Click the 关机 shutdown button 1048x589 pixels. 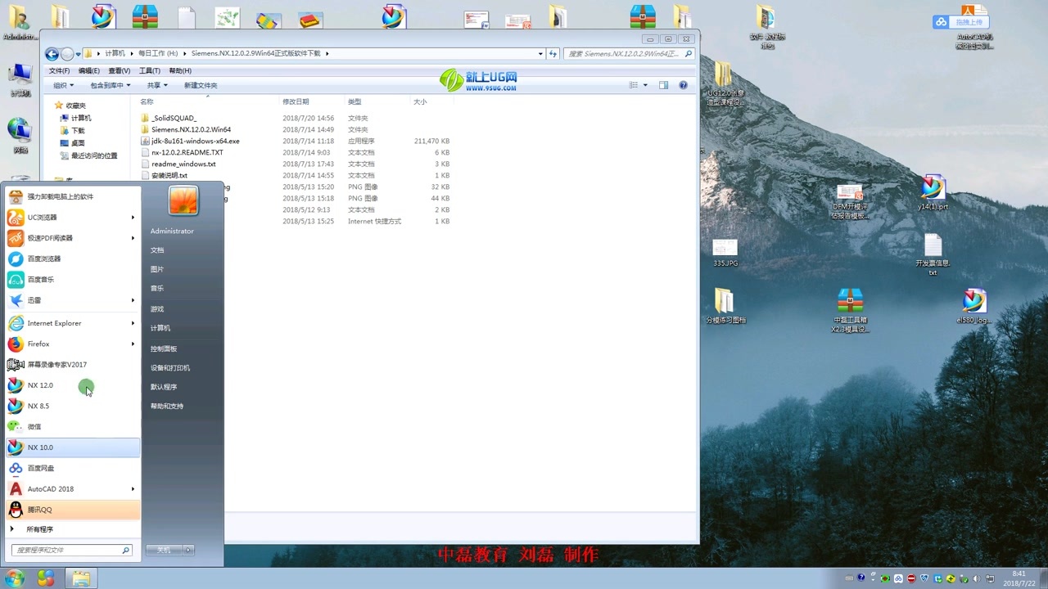tap(164, 550)
